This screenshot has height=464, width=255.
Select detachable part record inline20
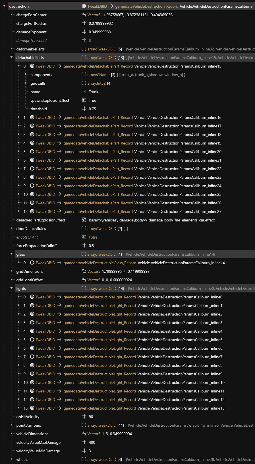click(178, 152)
